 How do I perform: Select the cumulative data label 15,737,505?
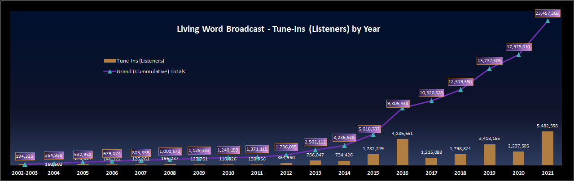(x=489, y=61)
